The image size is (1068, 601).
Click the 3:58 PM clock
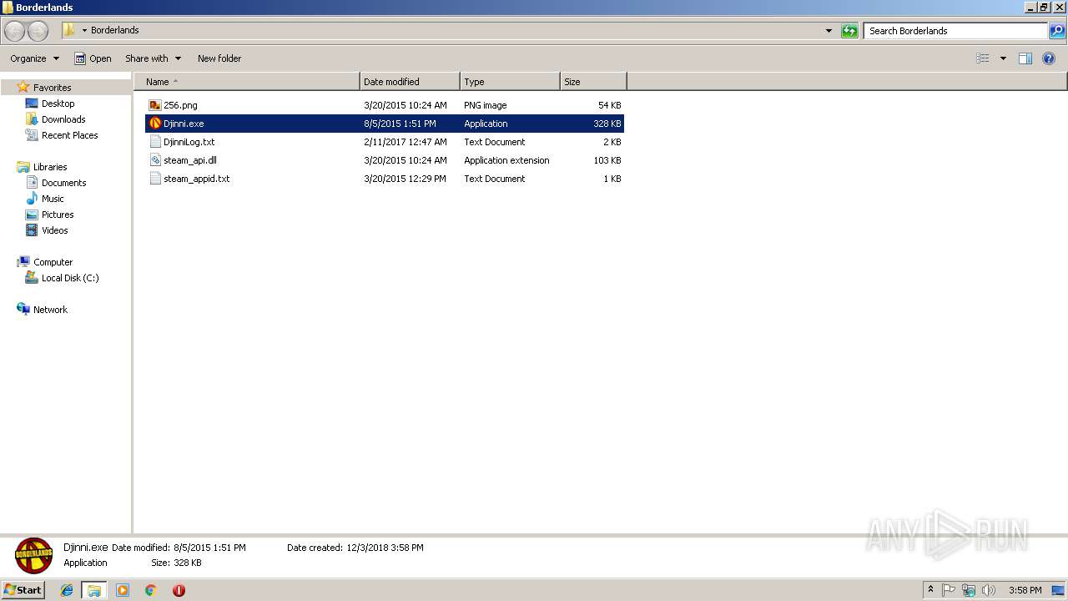point(1025,590)
